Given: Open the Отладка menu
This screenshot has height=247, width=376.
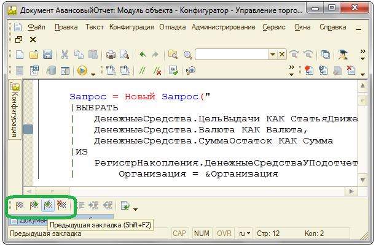Looking at the screenshot, I should pos(173,27).
